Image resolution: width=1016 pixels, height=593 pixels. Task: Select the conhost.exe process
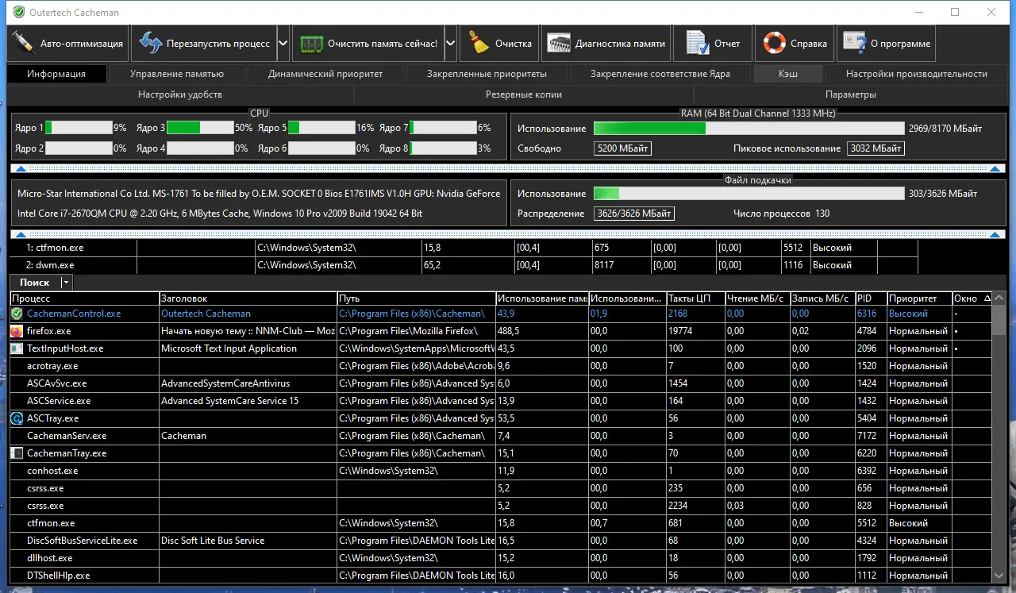[501, 471]
